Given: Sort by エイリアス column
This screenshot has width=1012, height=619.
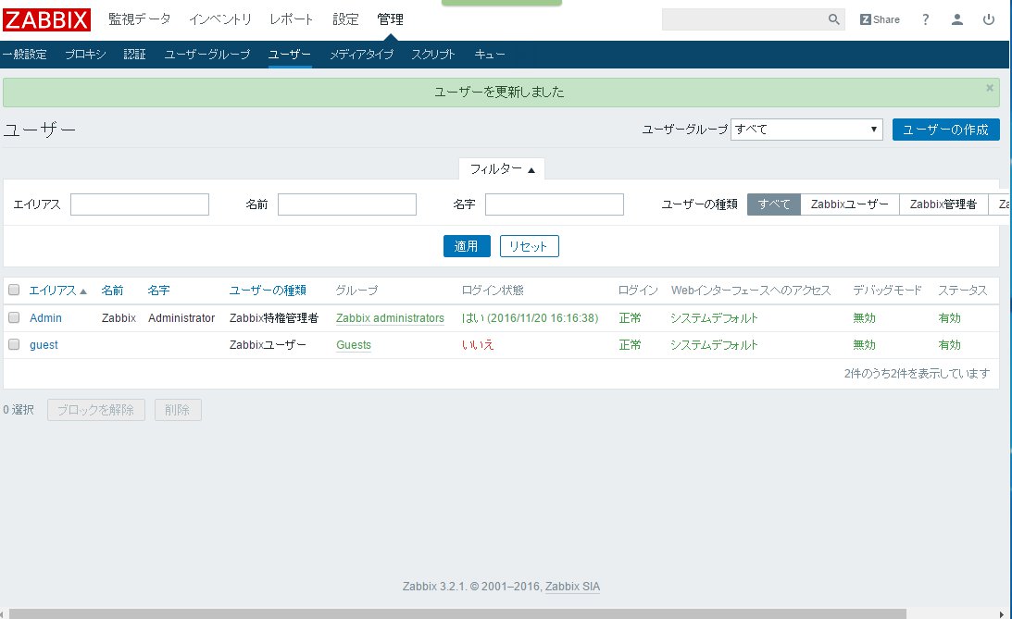Looking at the screenshot, I should point(57,291).
